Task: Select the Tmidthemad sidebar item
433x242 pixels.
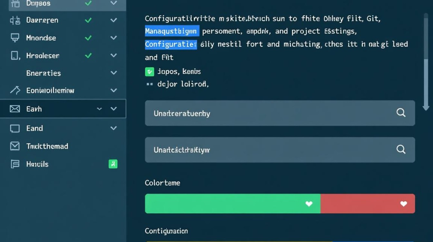Action: [47, 146]
